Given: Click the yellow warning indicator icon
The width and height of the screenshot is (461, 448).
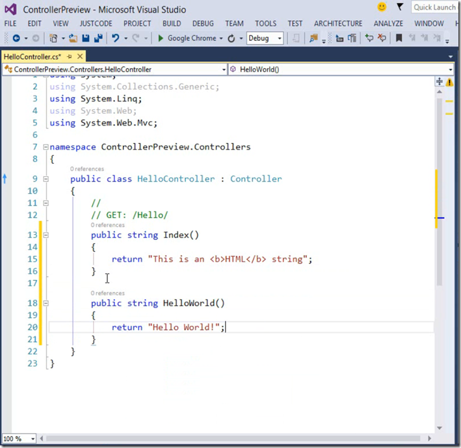Looking at the screenshot, I should coord(449,82).
